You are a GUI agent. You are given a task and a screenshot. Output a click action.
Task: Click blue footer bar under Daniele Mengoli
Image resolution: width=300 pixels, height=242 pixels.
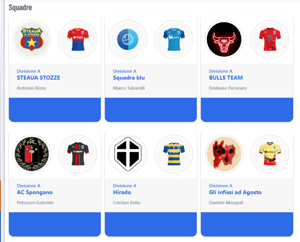(x=247, y=224)
